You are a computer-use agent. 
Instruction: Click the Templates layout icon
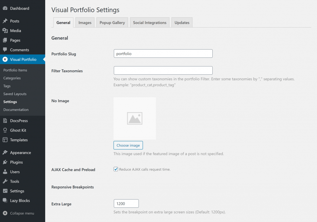click(x=5, y=140)
